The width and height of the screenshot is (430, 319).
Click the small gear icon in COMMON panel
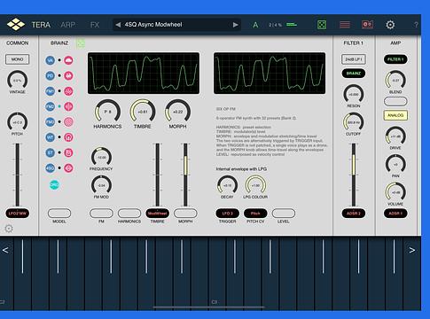pyautogui.click(x=9, y=229)
